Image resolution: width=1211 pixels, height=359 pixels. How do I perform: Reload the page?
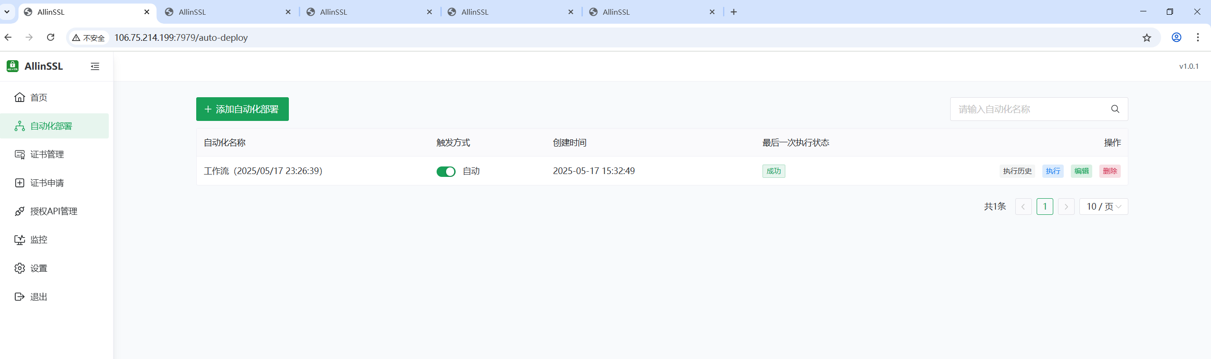(x=51, y=37)
